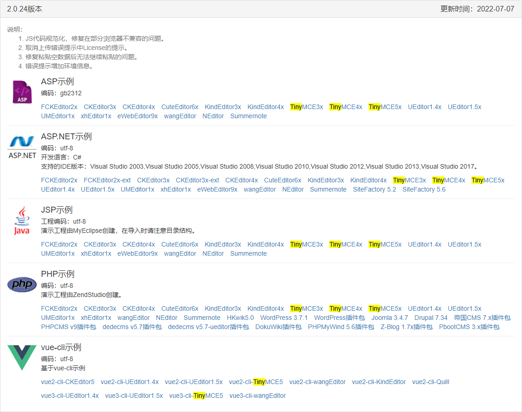522x412 pixels.
Task: Open vue2-cli-Quill link
Action: point(430,382)
